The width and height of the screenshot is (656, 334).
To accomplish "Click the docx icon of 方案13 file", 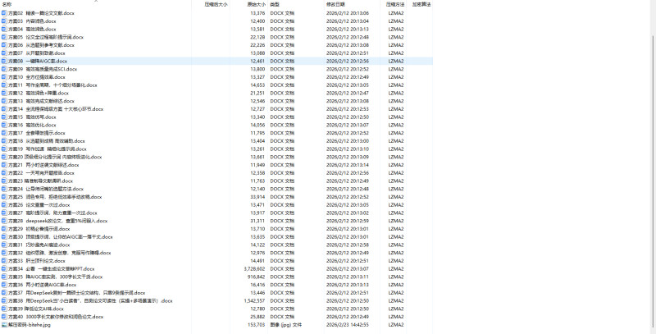I will coord(4,101).
